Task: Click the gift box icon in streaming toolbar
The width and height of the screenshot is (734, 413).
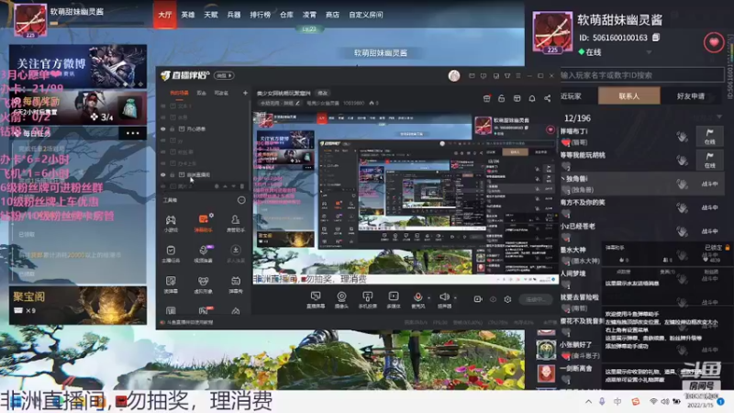Action: pos(487,98)
